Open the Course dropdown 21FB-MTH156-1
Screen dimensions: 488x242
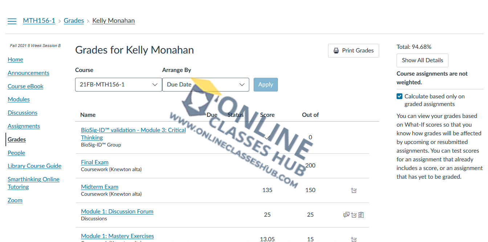(118, 85)
